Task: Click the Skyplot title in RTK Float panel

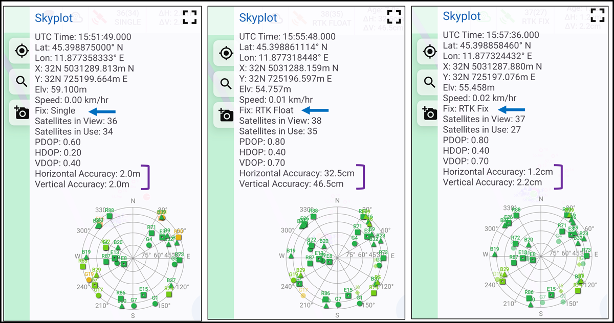Action: tap(258, 18)
